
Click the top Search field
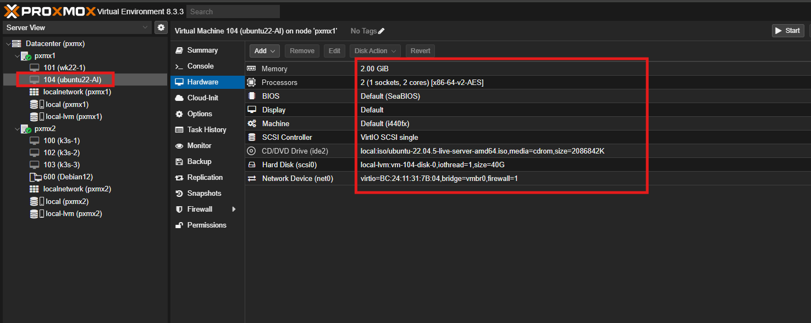[x=233, y=12]
